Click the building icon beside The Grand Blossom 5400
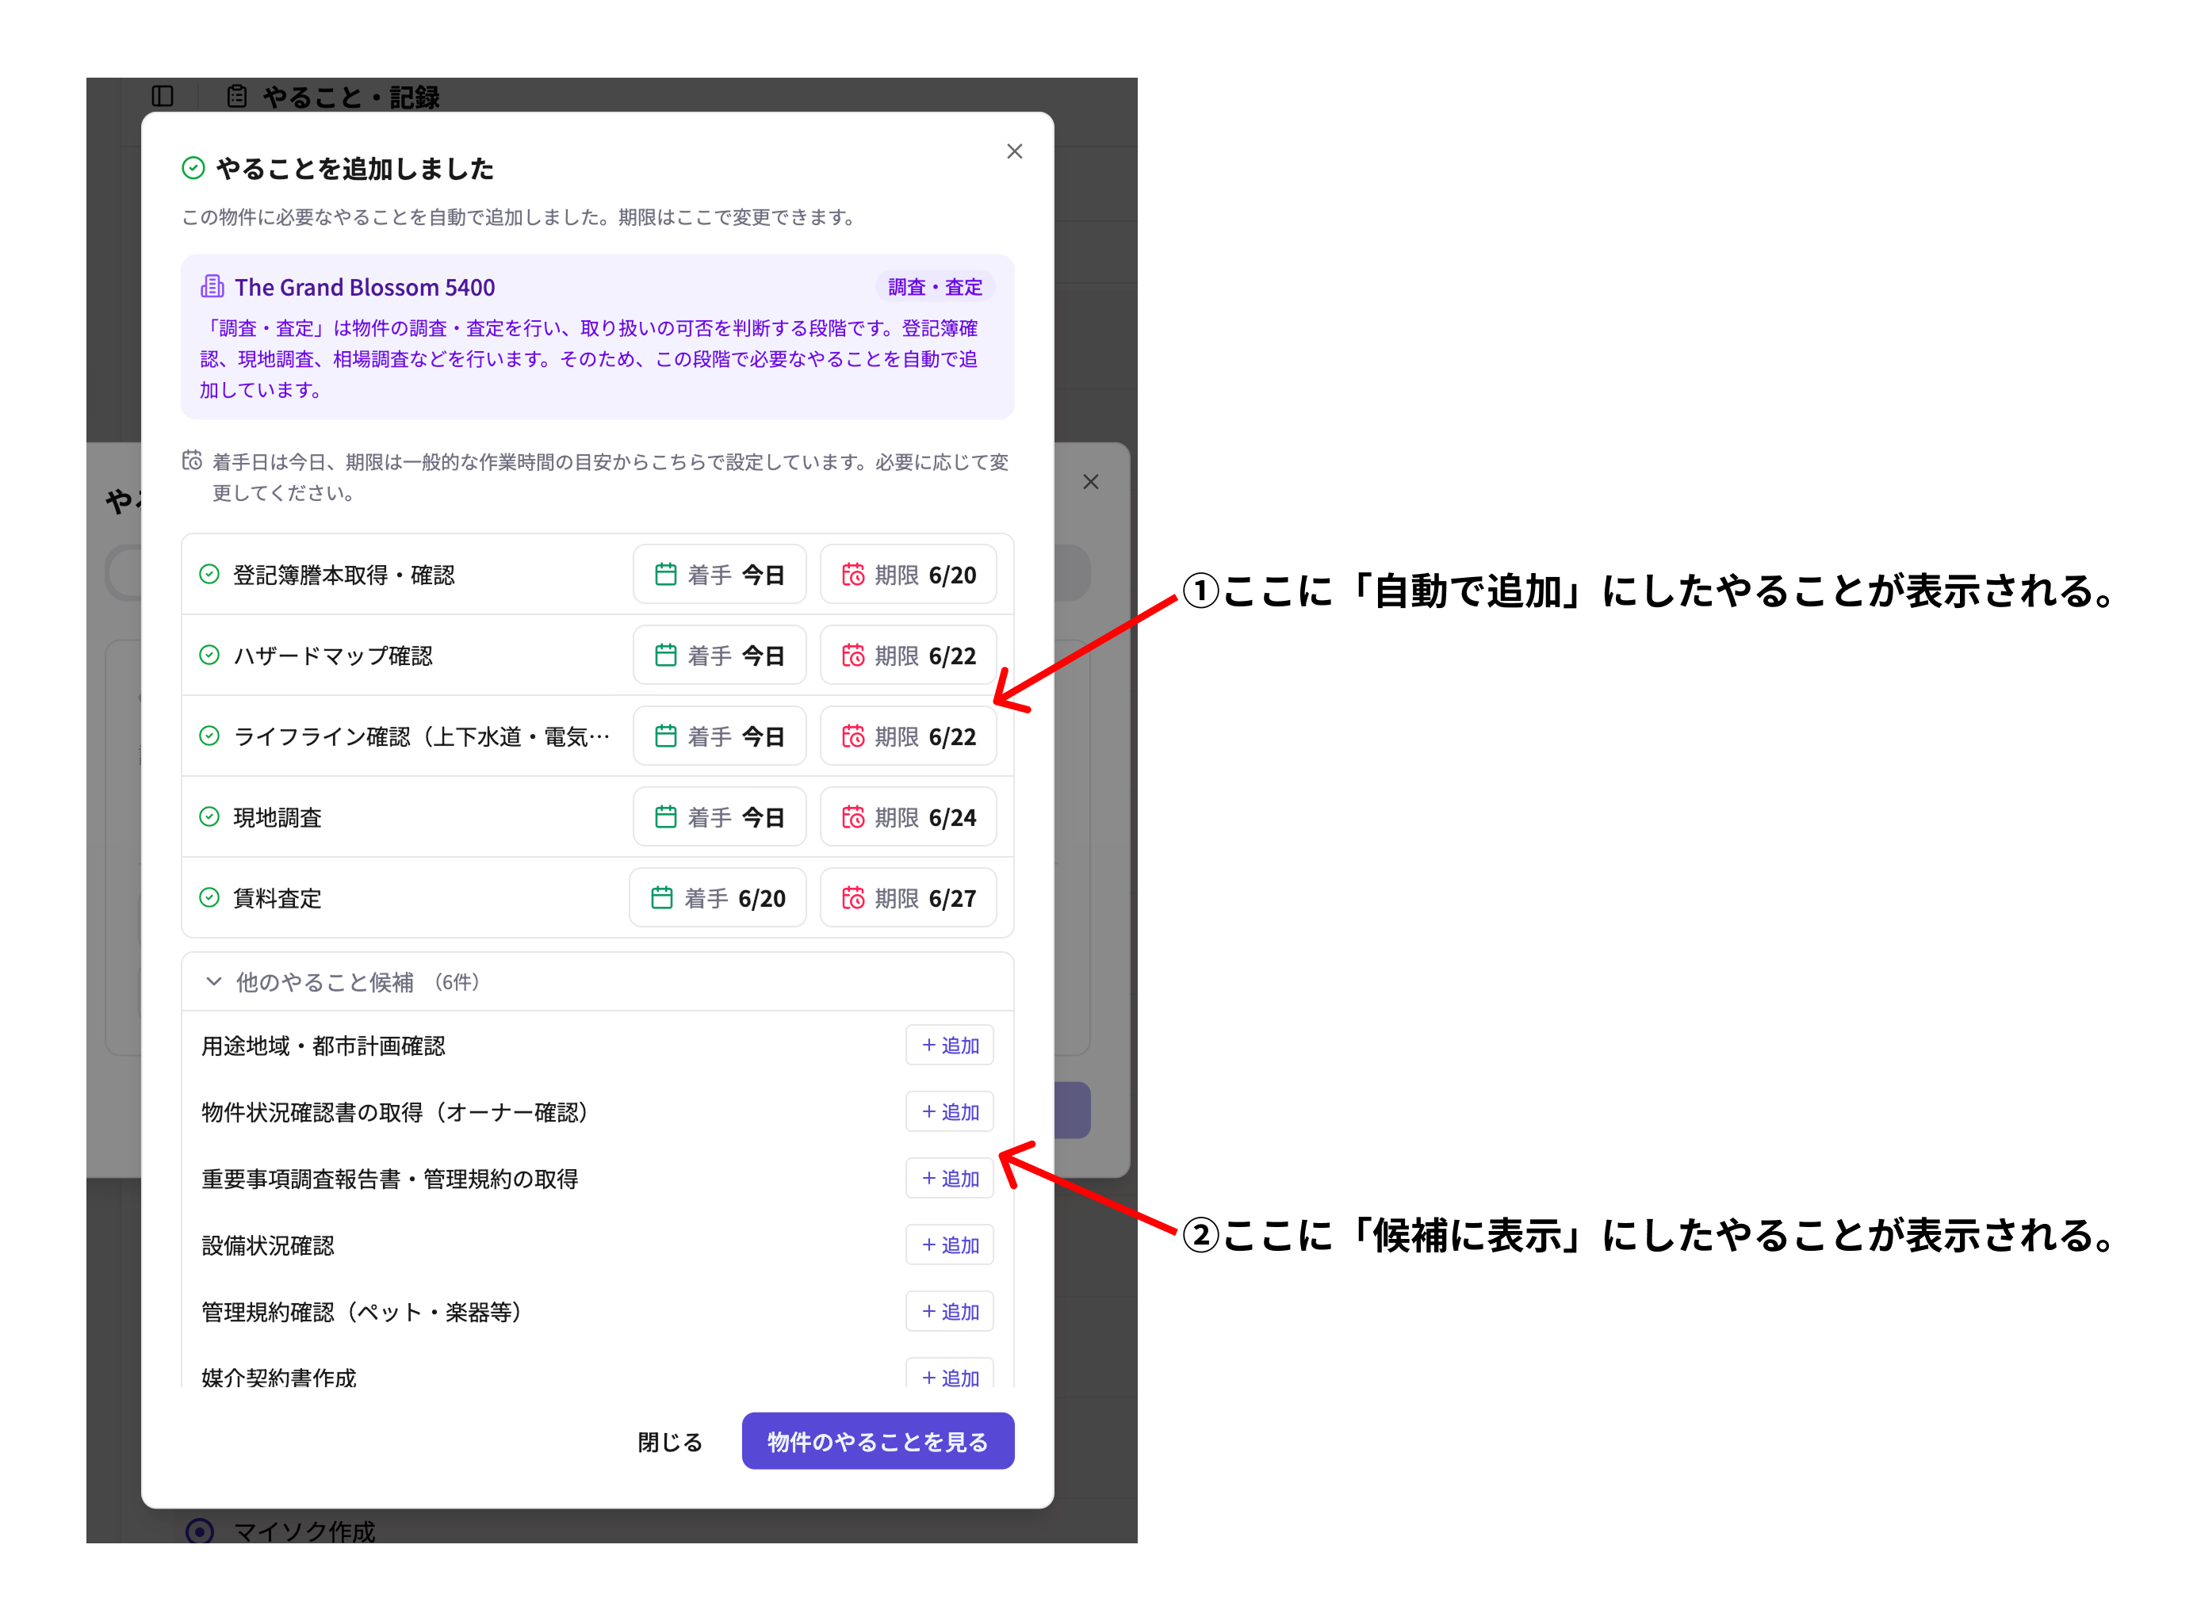The height and width of the screenshot is (1621, 2197). [x=212, y=286]
